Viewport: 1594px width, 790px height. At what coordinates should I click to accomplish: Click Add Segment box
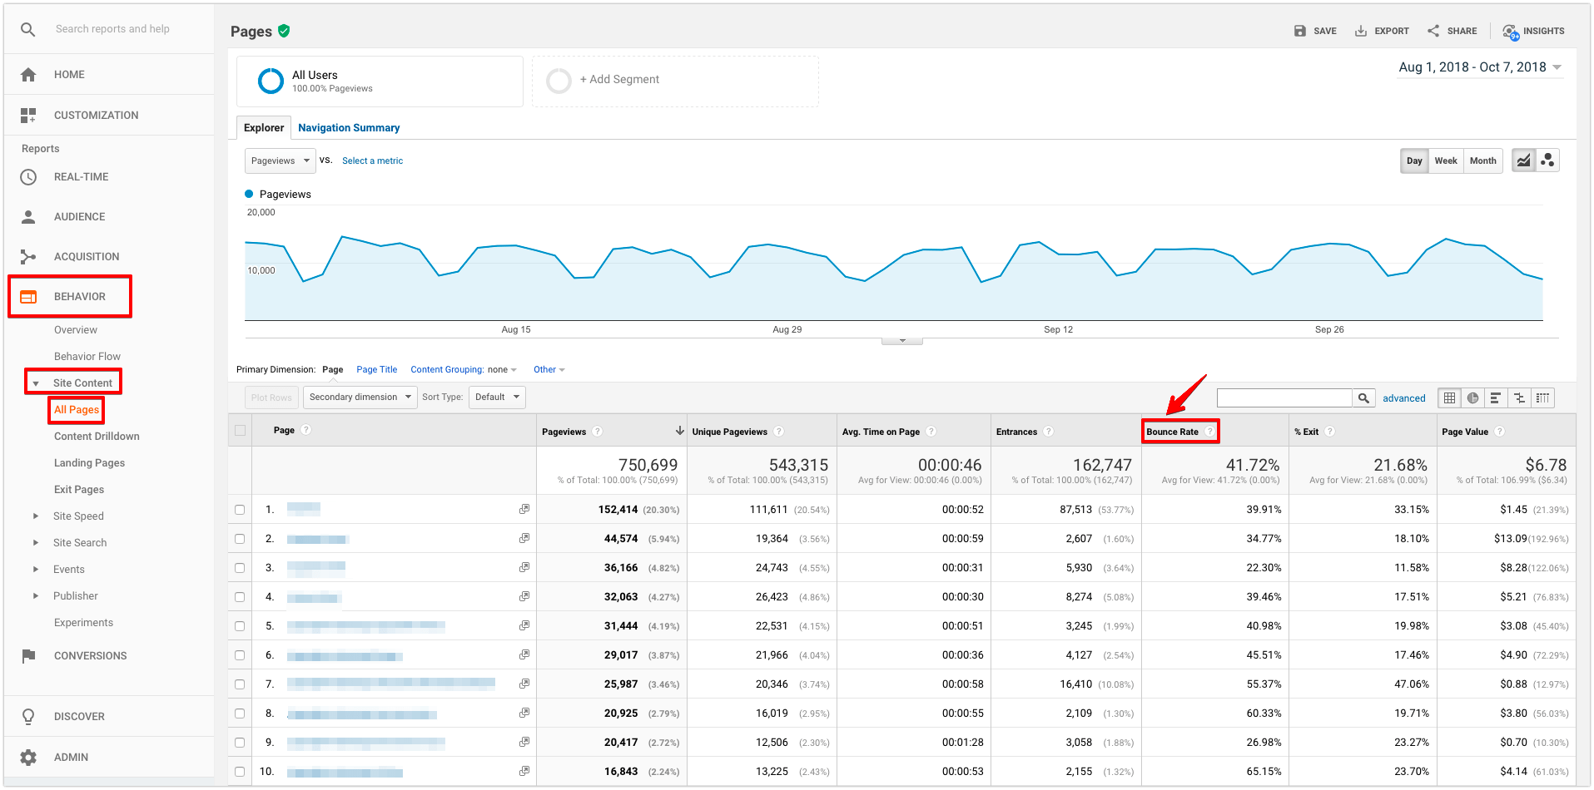tap(675, 81)
